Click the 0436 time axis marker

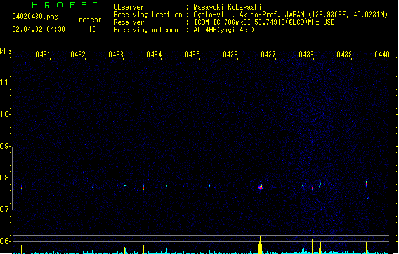click(x=230, y=54)
